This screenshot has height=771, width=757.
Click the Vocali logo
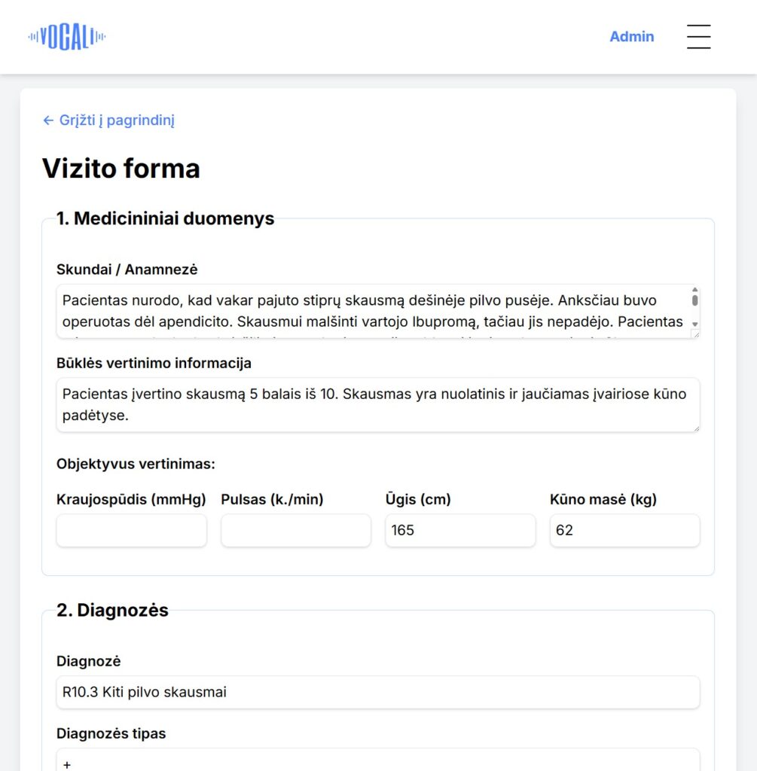click(x=67, y=37)
